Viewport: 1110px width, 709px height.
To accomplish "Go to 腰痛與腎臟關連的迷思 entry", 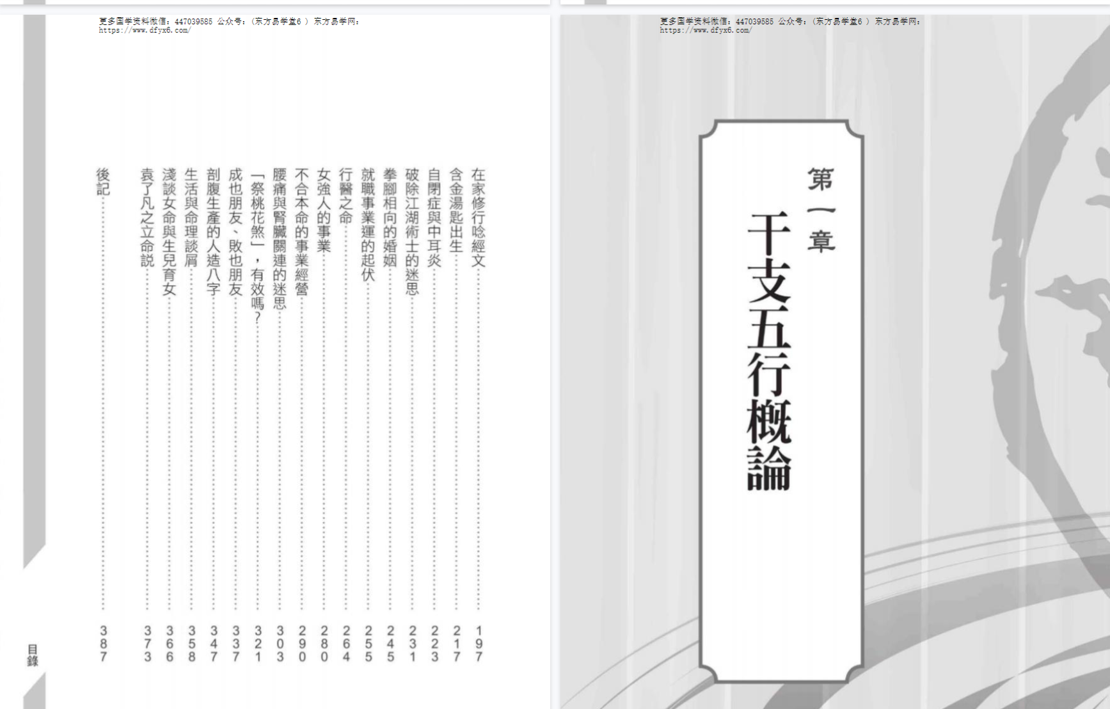I will pos(280,239).
